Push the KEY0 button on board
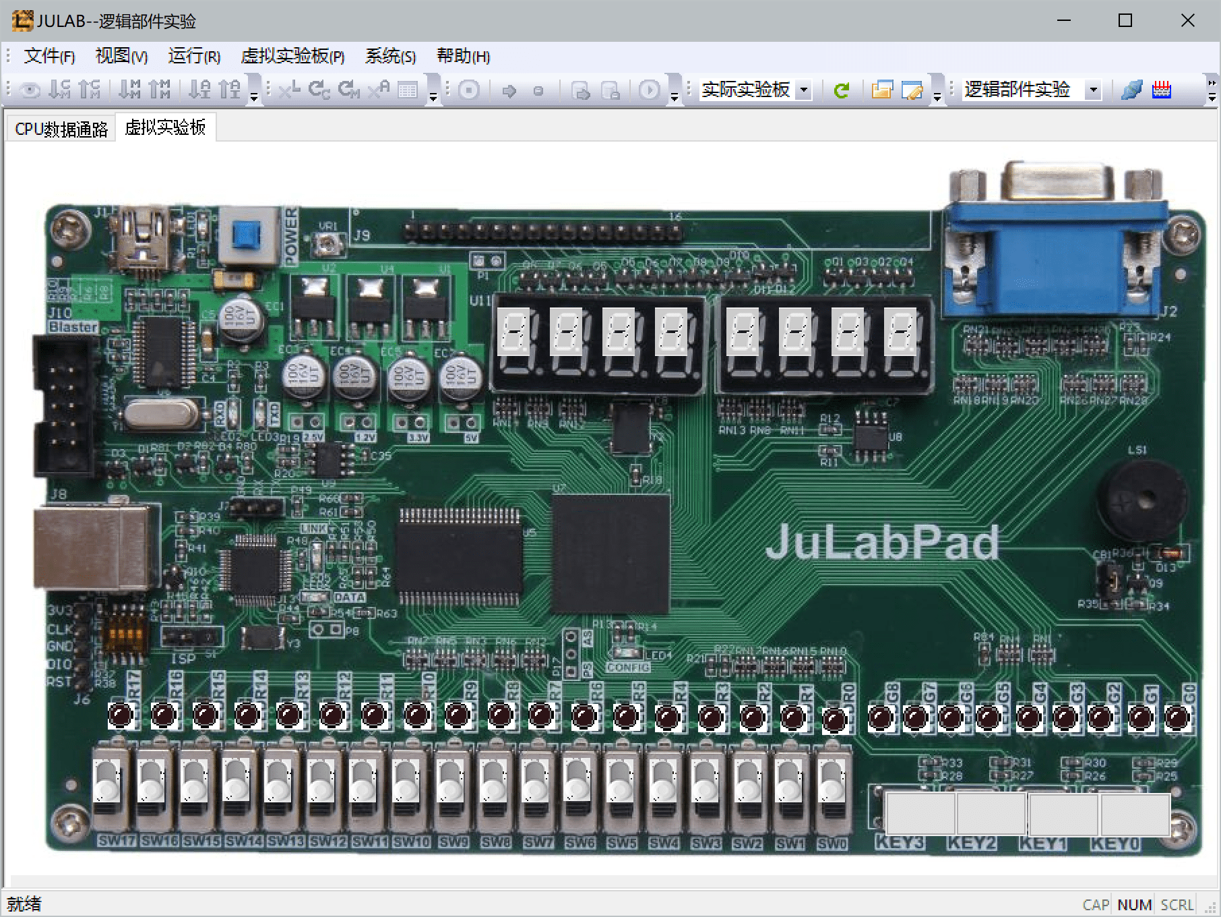1221x917 pixels. (1135, 814)
